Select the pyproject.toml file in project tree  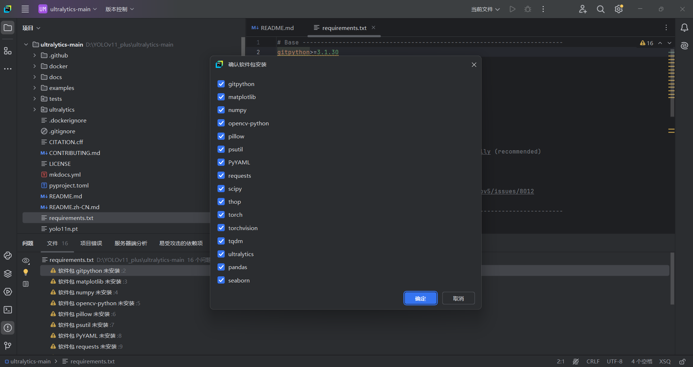coord(69,185)
